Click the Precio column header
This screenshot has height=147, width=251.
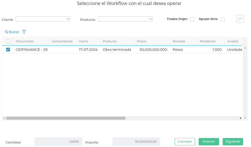click(x=142, y=41)
